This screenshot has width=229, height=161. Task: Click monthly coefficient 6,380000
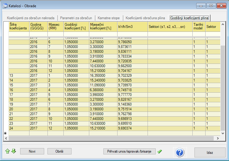[x=103, y=90]
